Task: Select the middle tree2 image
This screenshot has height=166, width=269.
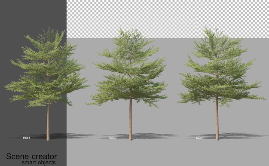Action: tap(127, 84)
